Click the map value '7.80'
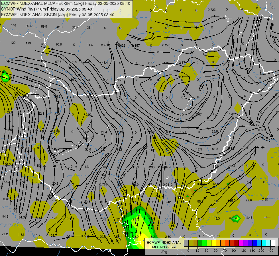 [265, 199]
